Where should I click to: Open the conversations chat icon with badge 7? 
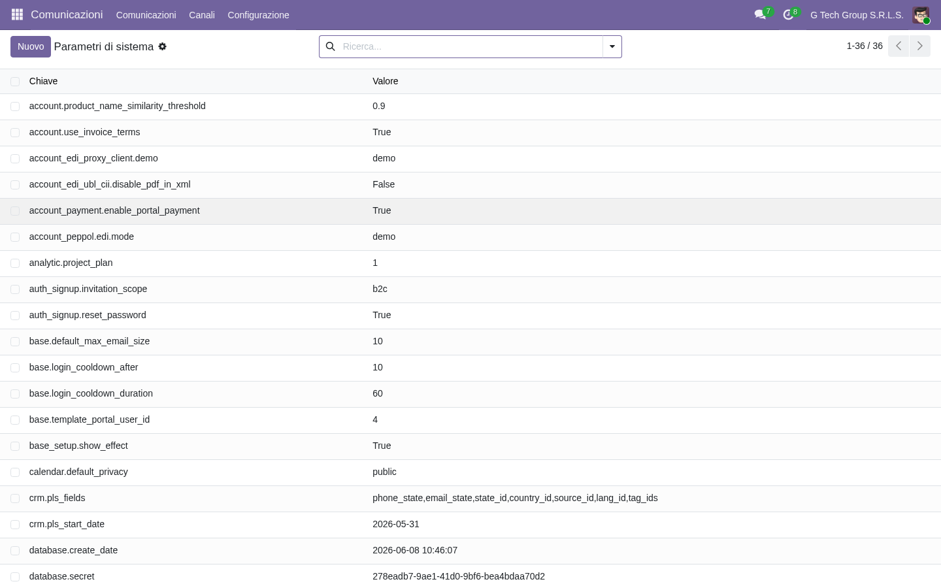pos(760,14)
